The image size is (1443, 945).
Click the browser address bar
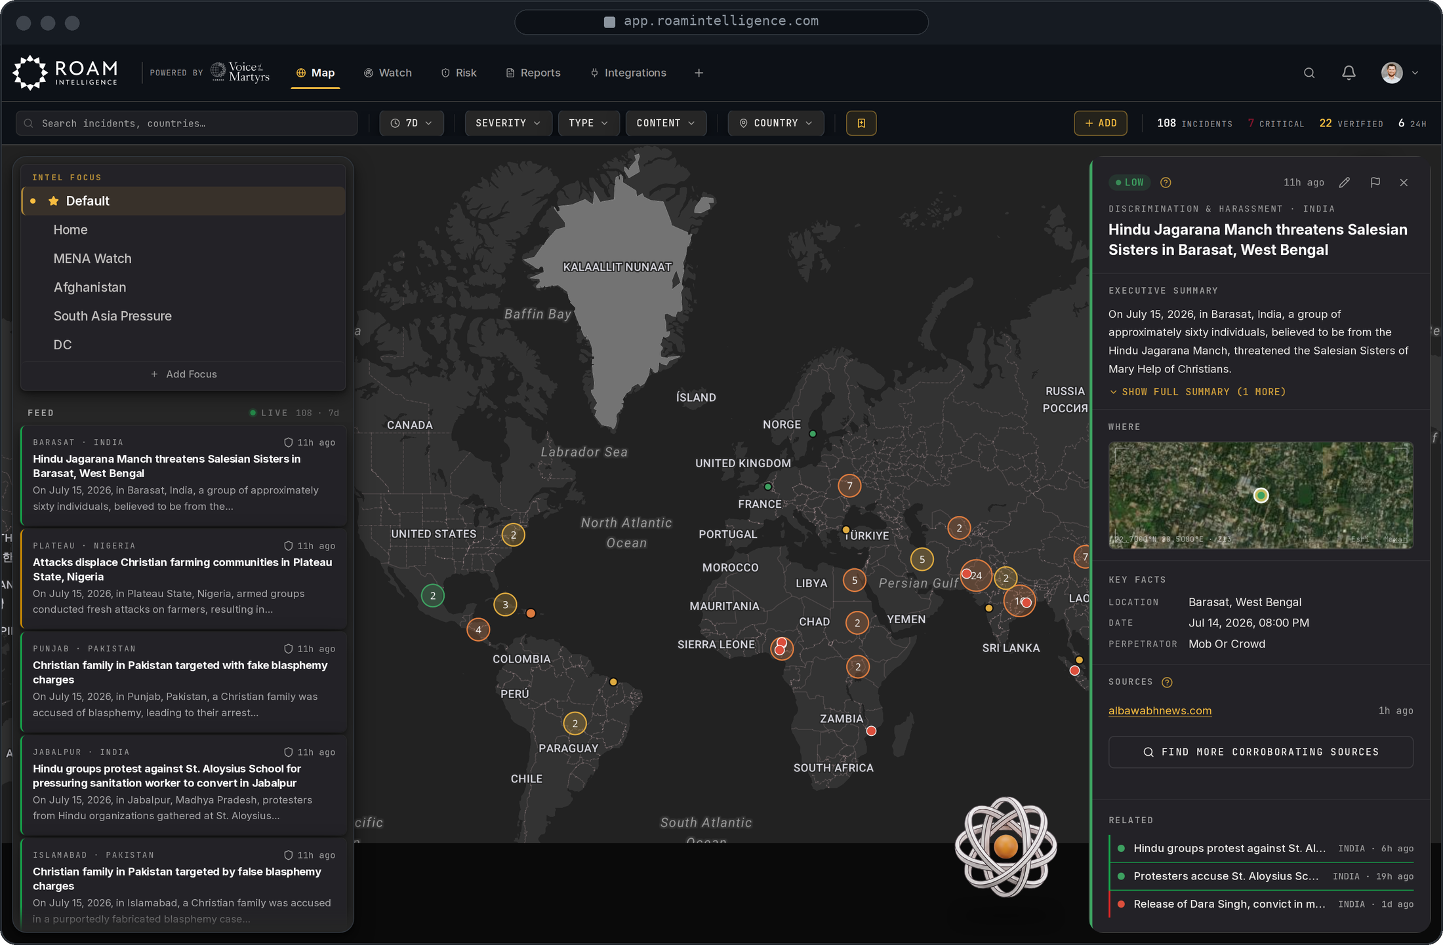click(x=721, y=22)
